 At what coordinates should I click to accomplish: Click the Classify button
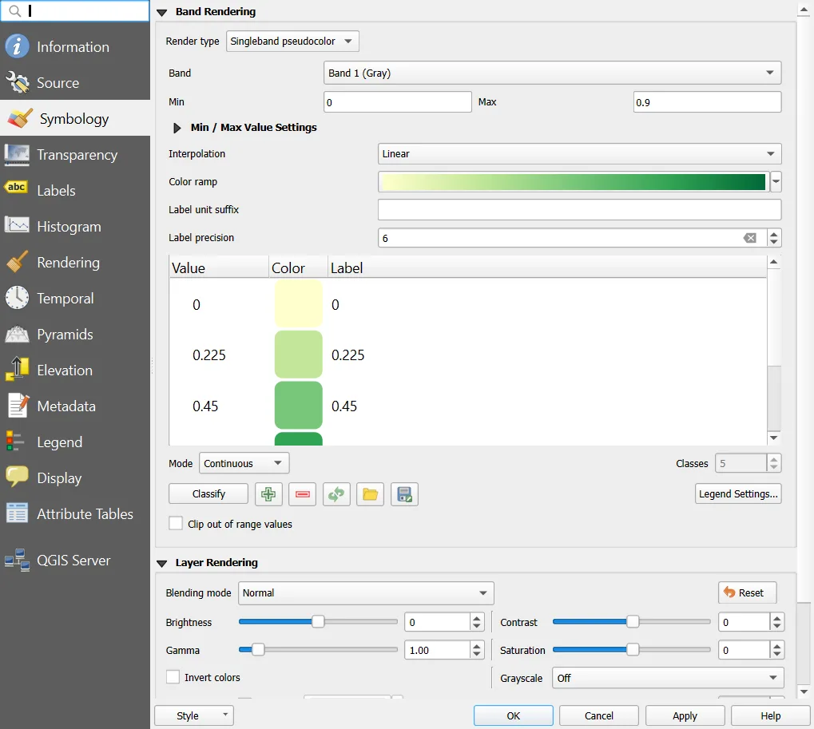click(x=208, y=494)
